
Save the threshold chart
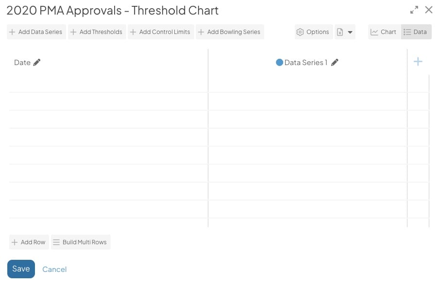point(21,269)
